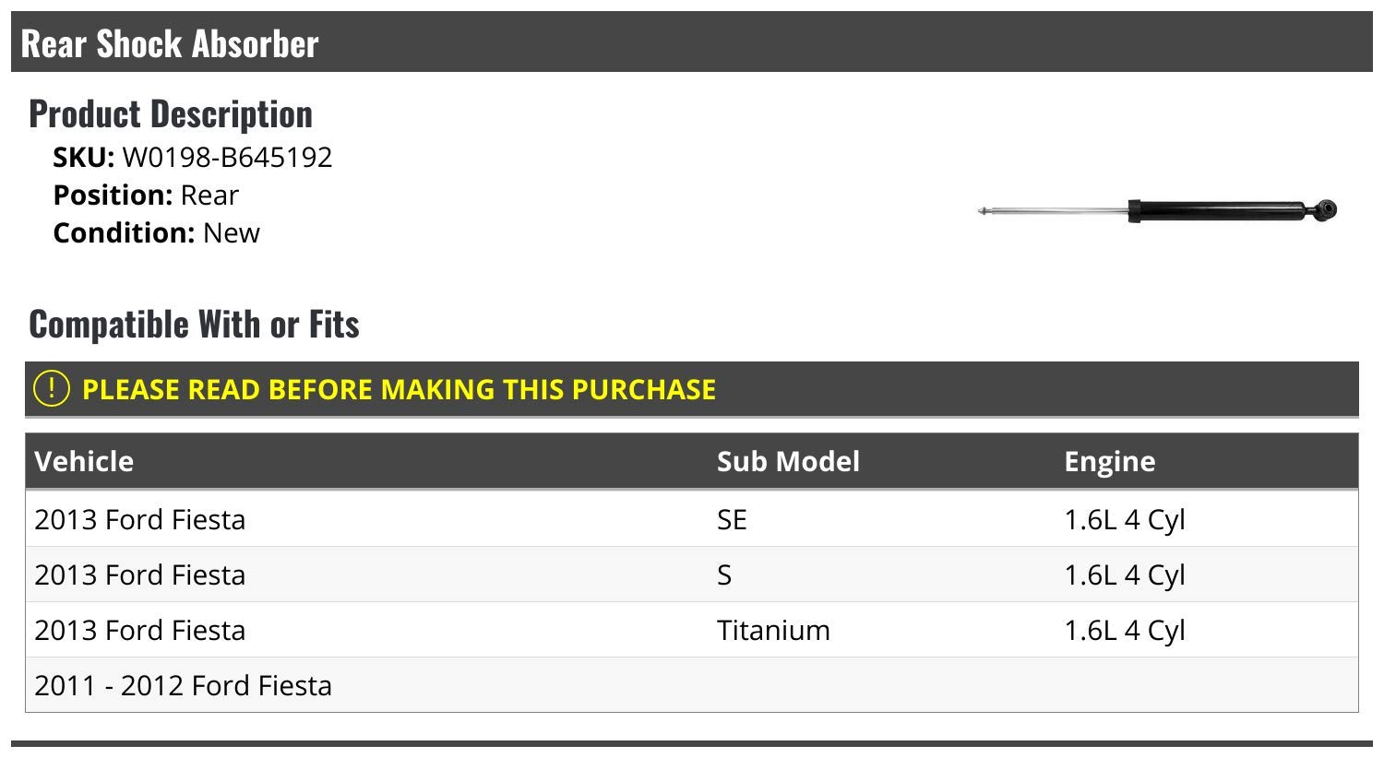Select the Rear Shock Absorber title bar
The image size is (1384, 758).
(x=692, y=42)
